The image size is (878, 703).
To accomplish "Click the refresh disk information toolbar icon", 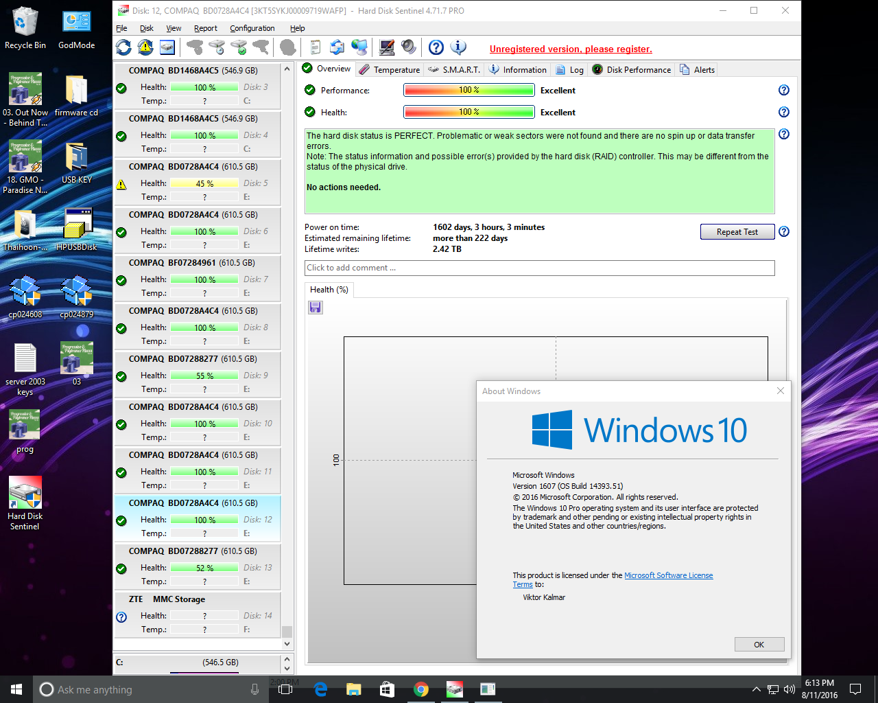I will pos(123,47).
